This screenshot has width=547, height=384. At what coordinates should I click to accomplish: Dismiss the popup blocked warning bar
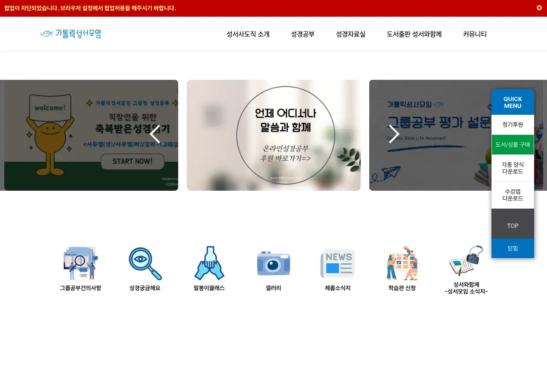click(x=539, y=8)
